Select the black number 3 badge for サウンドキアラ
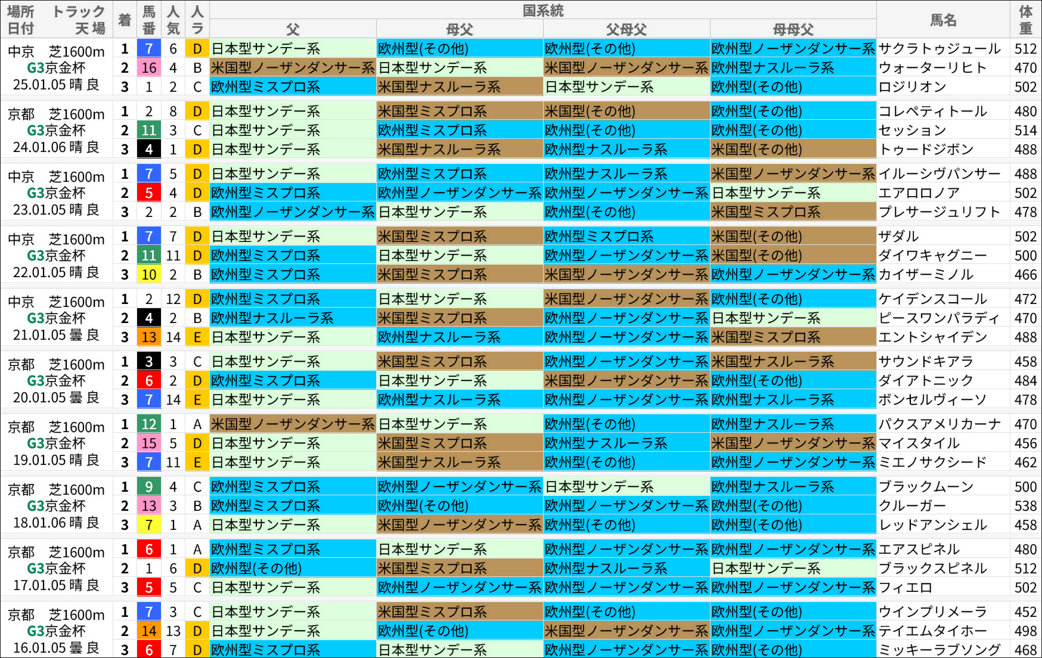This screenshot has width=1042, height=658. (148, 361)
